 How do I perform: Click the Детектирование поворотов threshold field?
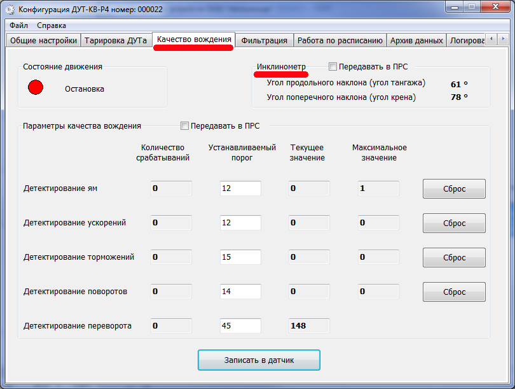[240, 292]
